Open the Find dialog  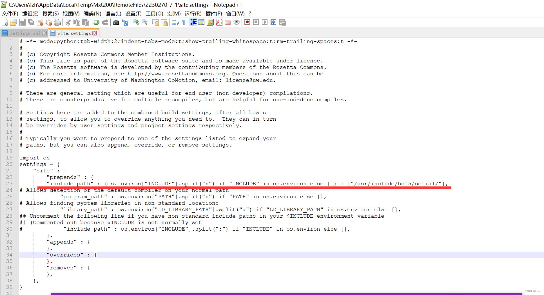click(x=116, y=22)
